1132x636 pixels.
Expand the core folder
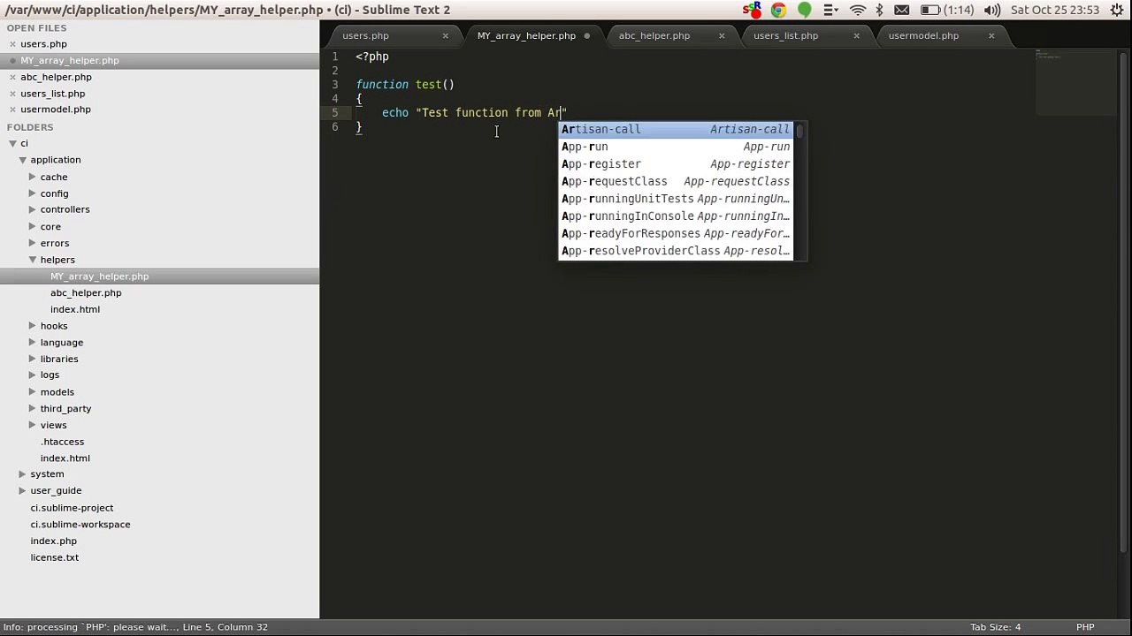(33, 226)
